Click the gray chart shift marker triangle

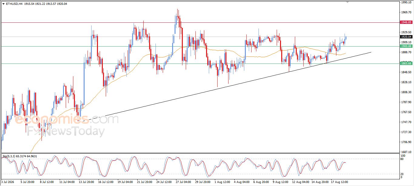(347, 2)
